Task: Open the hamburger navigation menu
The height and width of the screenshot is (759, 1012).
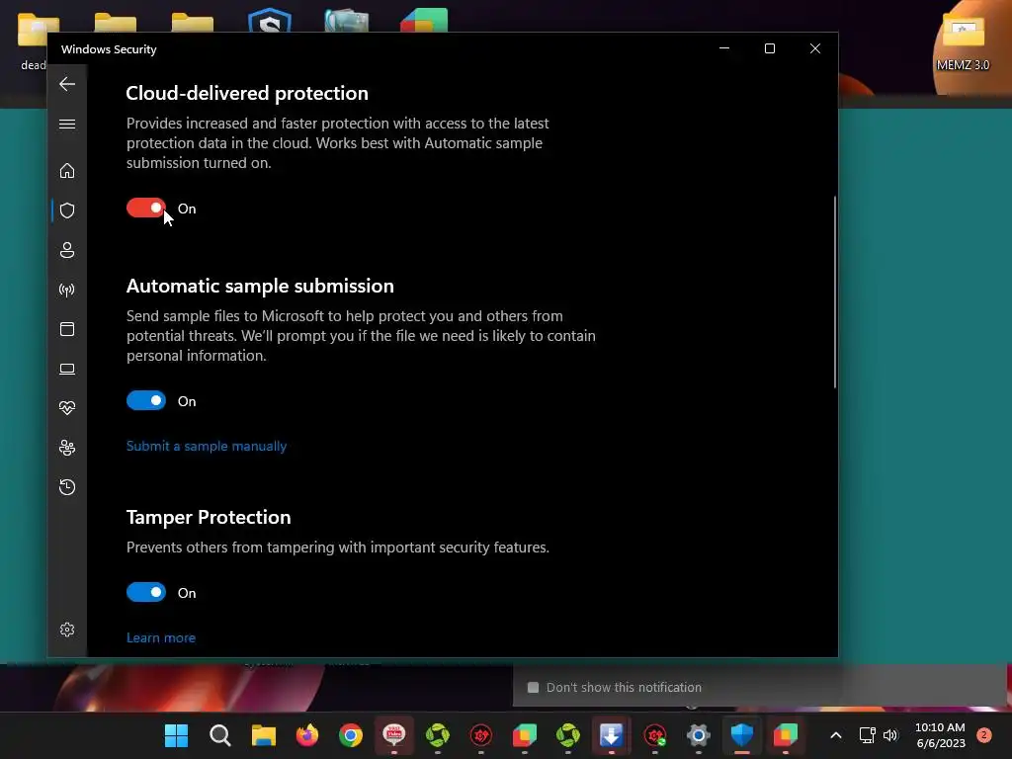Action: pos(67,124)
